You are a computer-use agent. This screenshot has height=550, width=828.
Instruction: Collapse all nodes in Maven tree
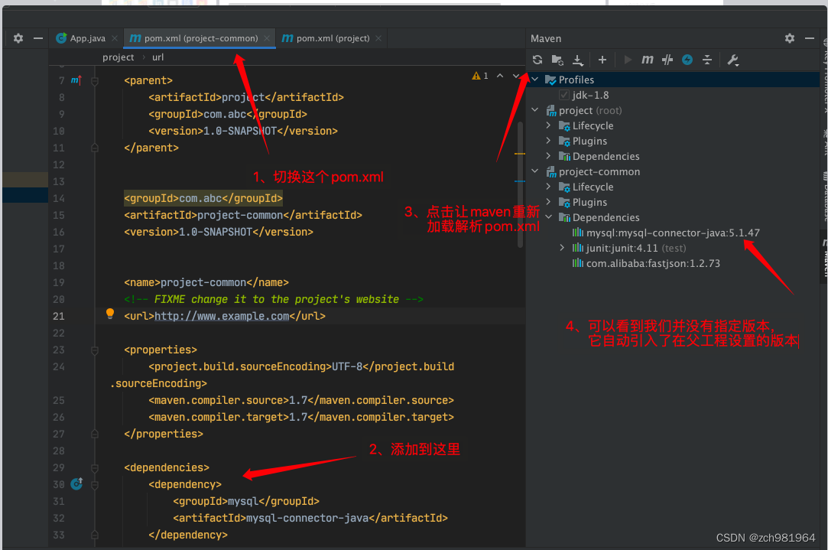[707, 60]
